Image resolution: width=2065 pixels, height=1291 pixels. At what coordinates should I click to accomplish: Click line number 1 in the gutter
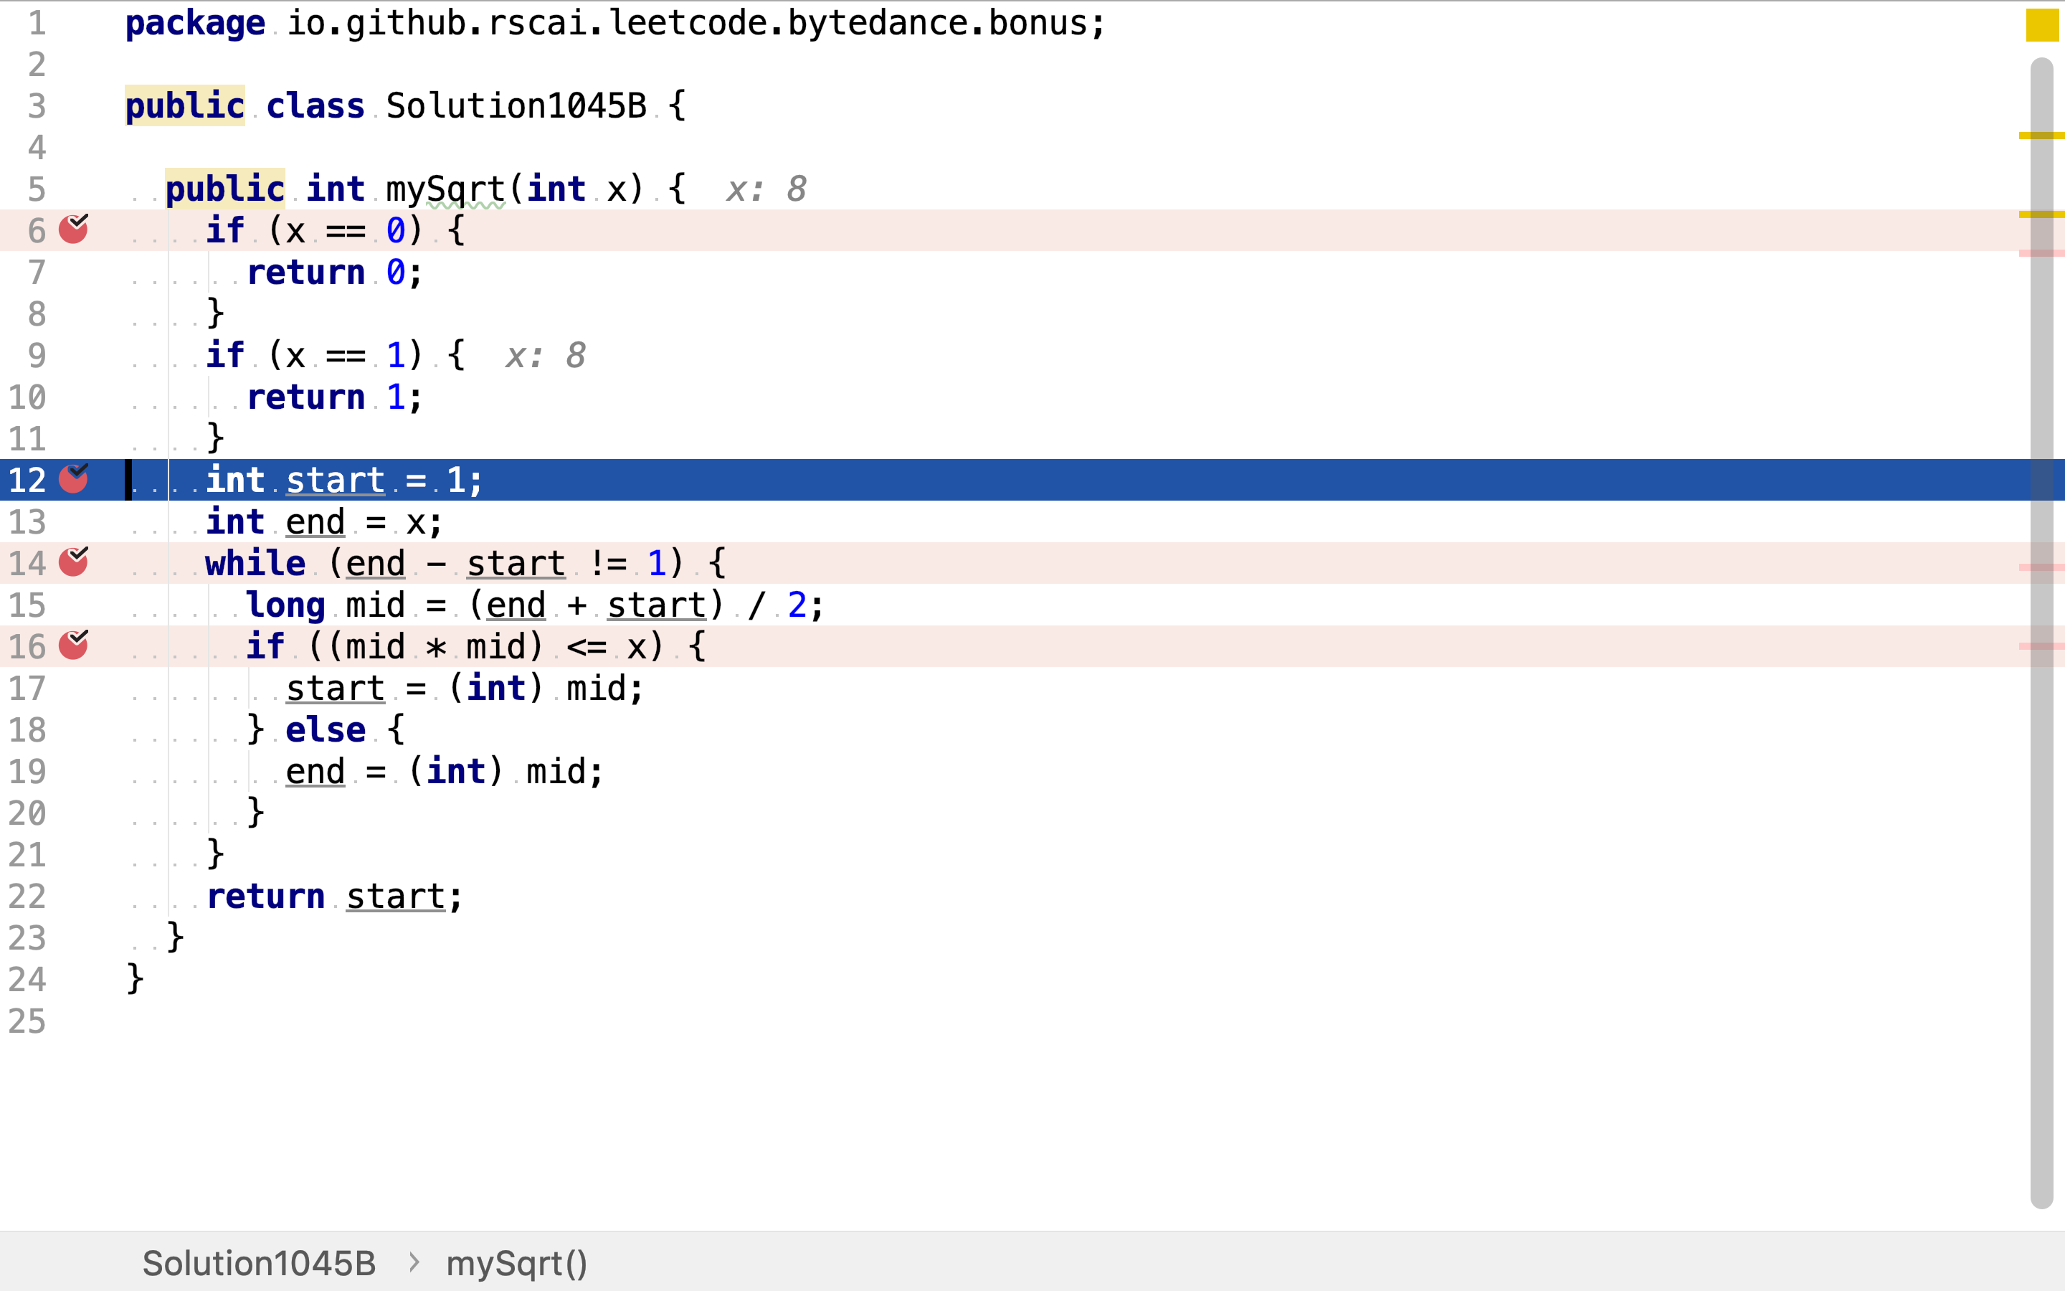37,23
